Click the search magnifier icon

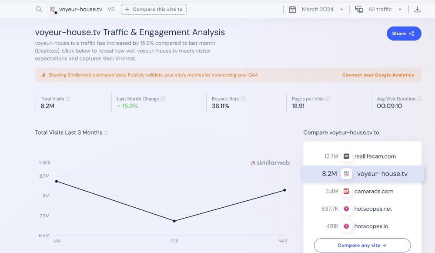point(39,10)
